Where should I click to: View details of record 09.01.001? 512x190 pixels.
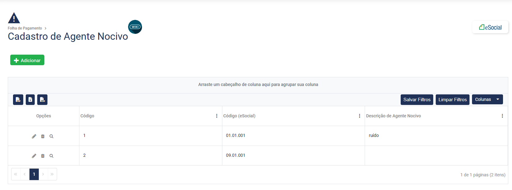point(51,156)
